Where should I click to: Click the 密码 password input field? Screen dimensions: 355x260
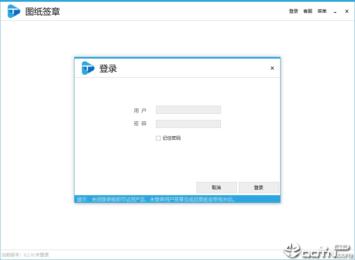pyautogui.click(x=188, y=124)
